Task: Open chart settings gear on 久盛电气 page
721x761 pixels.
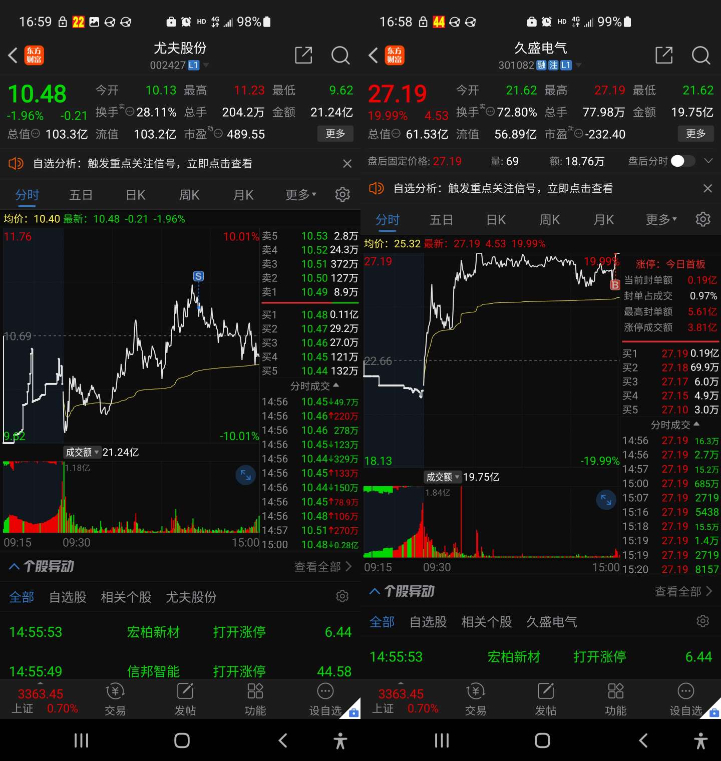Action: click(x=703, y=219)
